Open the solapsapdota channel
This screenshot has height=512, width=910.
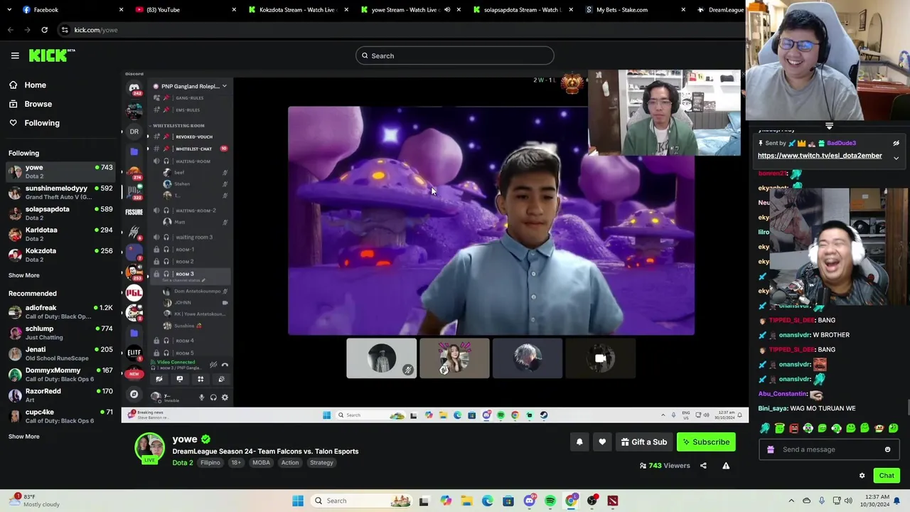coord(60,213)
